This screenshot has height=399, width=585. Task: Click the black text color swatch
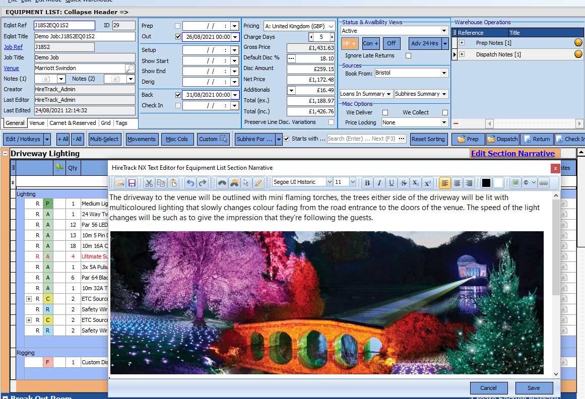pos(486,183)
